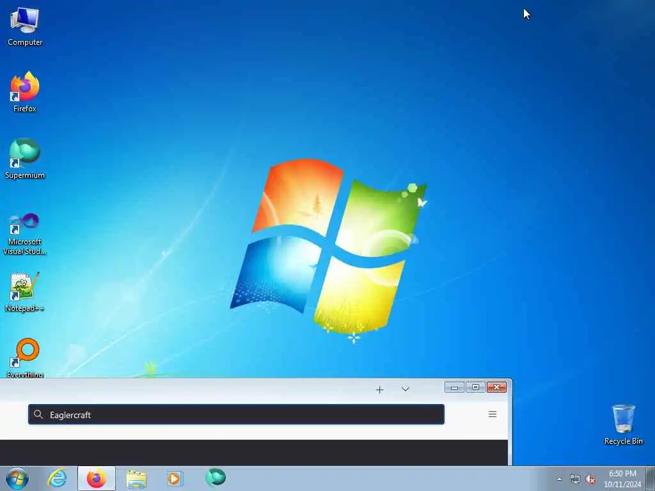Select the Firefox desktop shortcut

25,92
